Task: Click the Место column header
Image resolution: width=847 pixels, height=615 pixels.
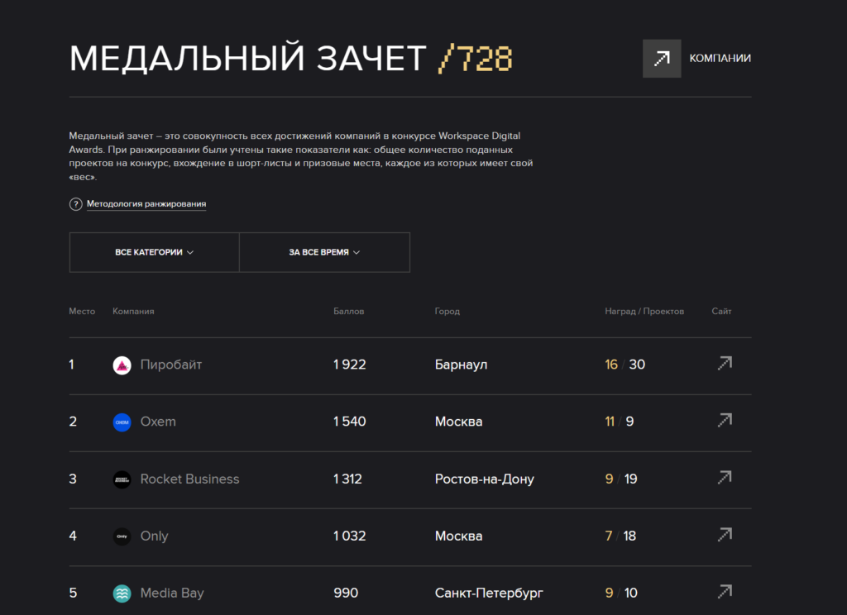Action: click(82, 312)
